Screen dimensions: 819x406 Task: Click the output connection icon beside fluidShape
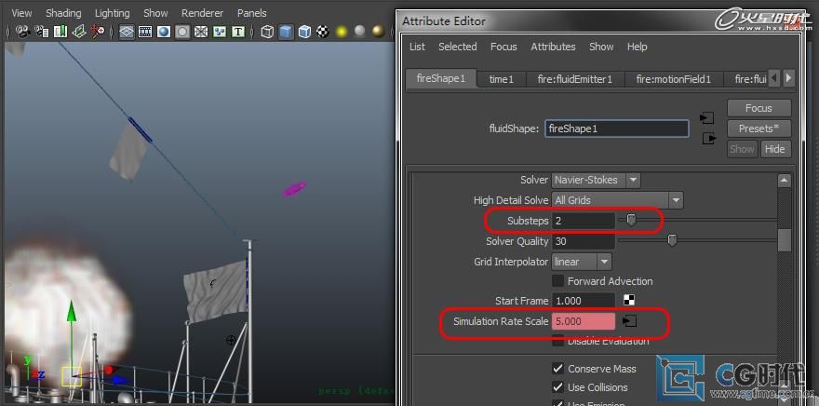(x=709, y=139)
